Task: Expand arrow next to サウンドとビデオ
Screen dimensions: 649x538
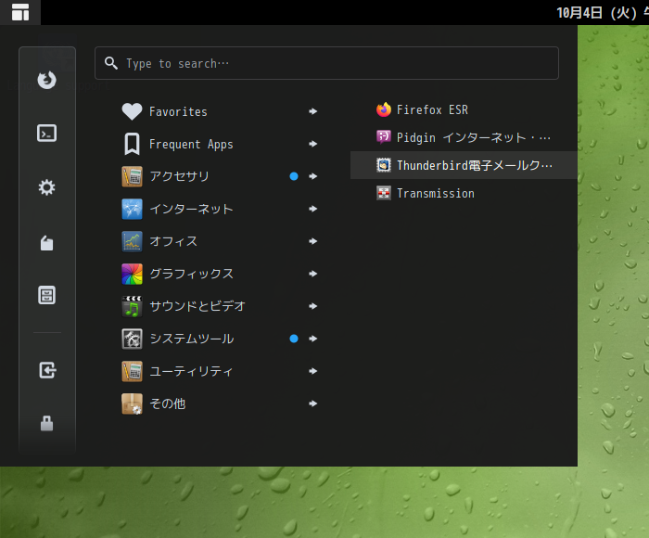Action: (313, 306)
